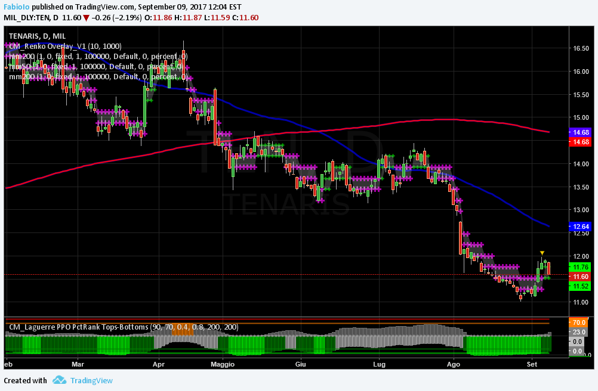
Task: Click the Mar date on time axis
Action: pos(78,364)
